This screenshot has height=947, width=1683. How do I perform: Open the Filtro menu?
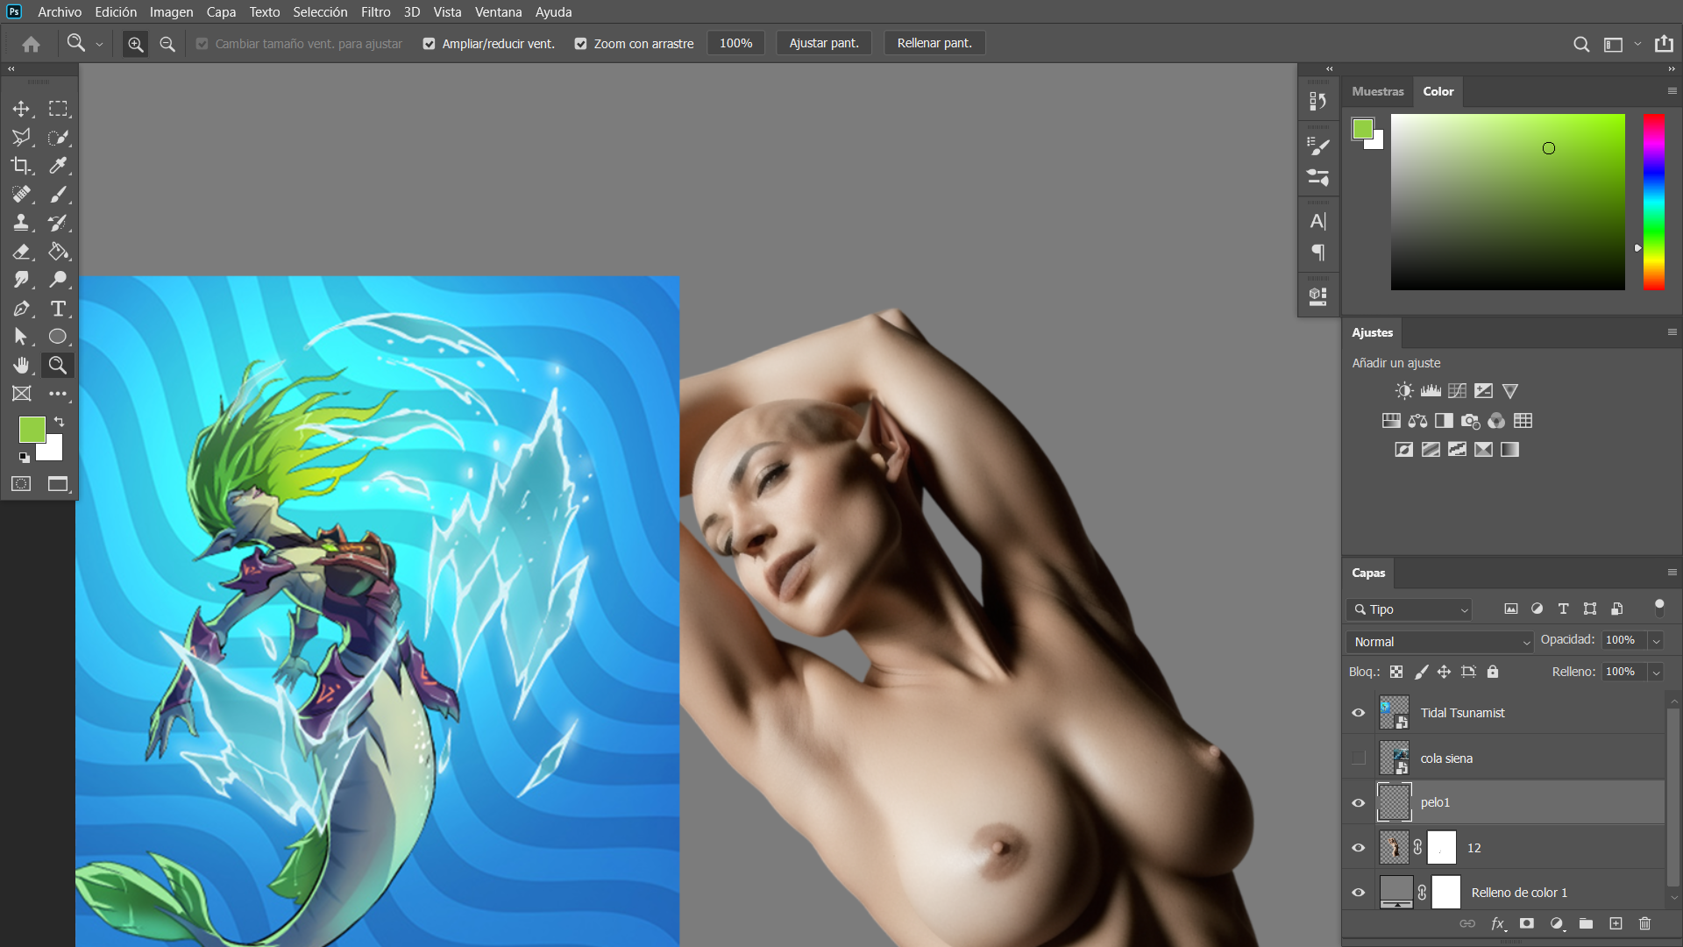375,12
